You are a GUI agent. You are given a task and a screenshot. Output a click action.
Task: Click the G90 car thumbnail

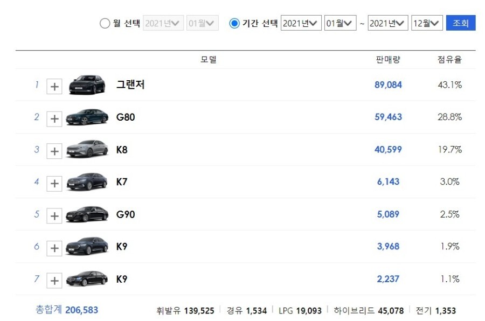87,214
